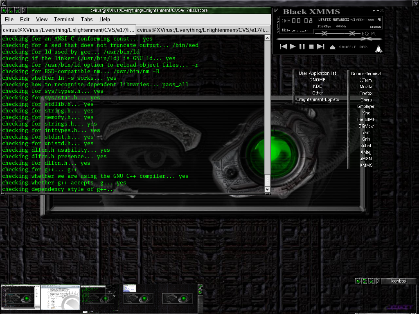Click the XMMS previous track button
419x314 pixels.
coord(283,47)
